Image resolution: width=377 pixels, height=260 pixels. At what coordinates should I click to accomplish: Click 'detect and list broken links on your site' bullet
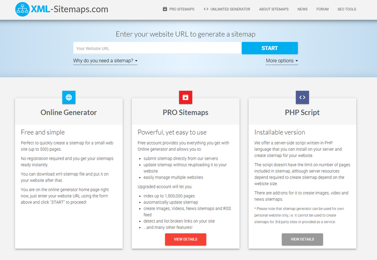(179, 221)
